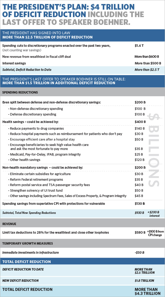
Task: Select "Eliminate certain subsidies for agriculture"
Action: point(40,174)
